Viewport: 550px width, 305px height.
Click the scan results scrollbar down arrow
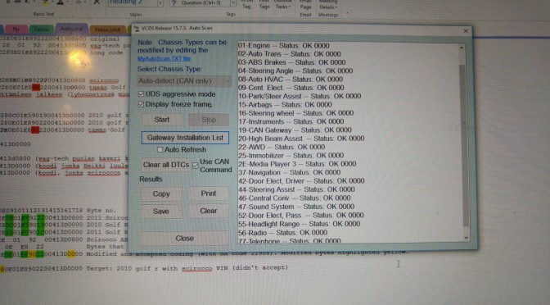[467, 238]
